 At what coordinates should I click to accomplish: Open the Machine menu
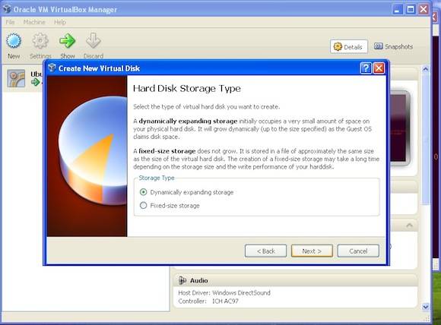click(x=34, y=22)
